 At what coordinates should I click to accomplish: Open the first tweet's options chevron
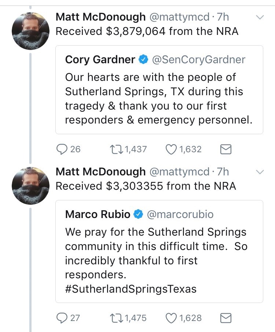pos(259,17)
